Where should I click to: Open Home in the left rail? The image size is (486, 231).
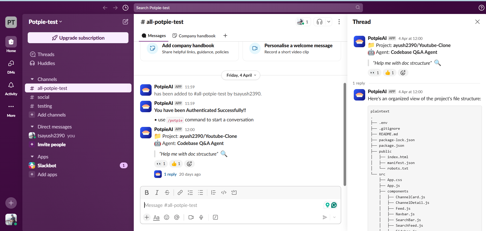tap(11, 44)
